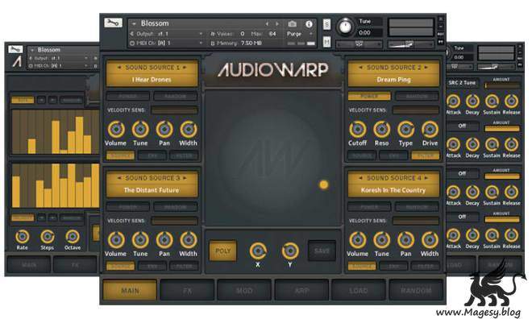532x319 pixels.
Task: Open the instrument info icon
Action: click(309, 23)
